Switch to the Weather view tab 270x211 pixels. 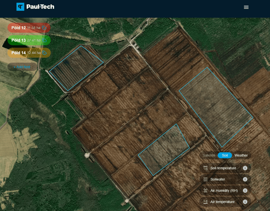(241, 155)
